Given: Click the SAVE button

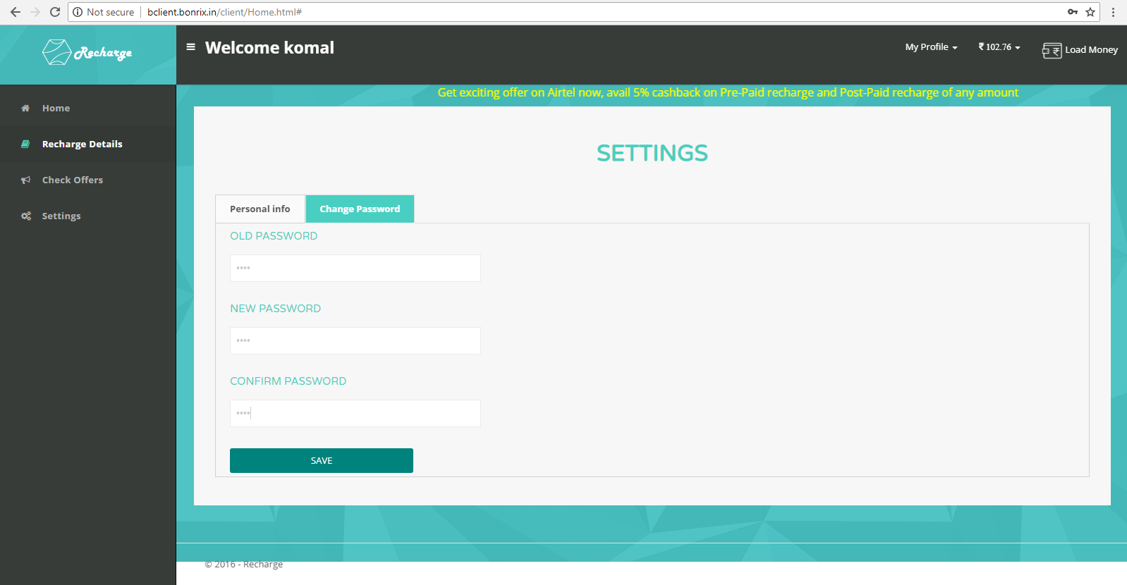Looking at the screenshot, I should 322,460.
